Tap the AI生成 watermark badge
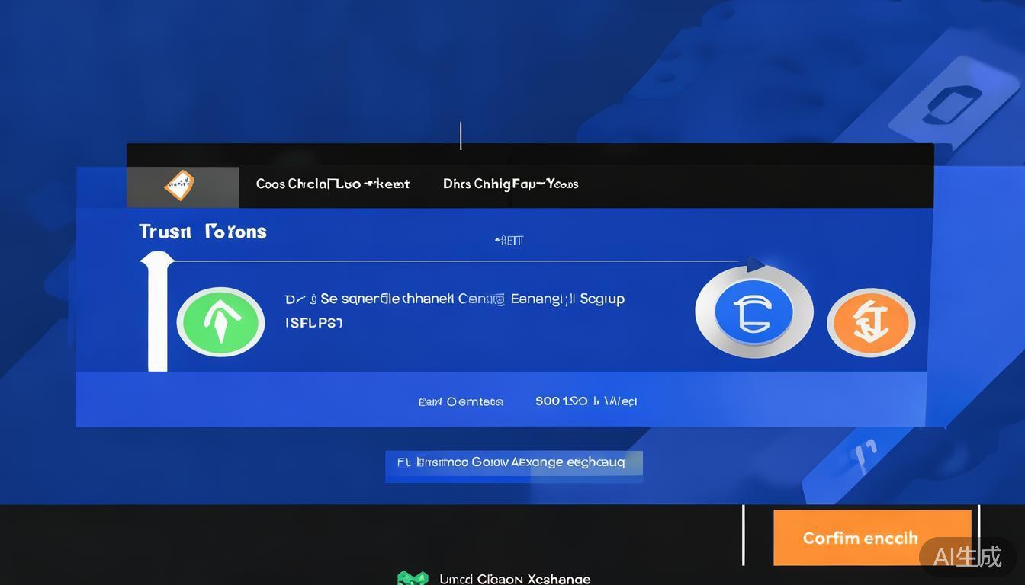Viewport: 1025px width, 585px height. 967,557
